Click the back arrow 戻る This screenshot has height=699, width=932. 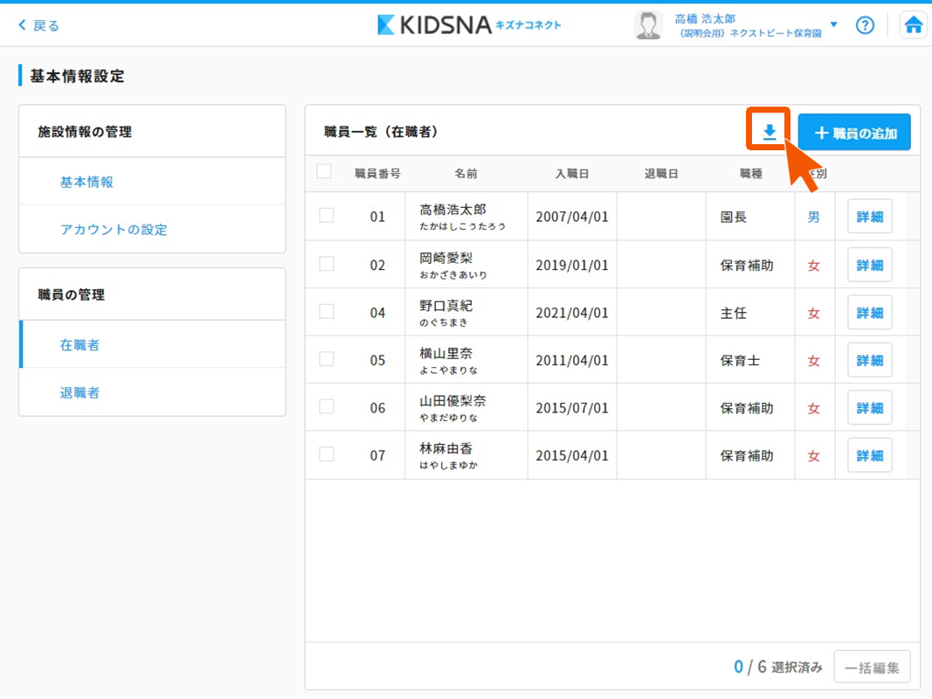coord(39,25)
